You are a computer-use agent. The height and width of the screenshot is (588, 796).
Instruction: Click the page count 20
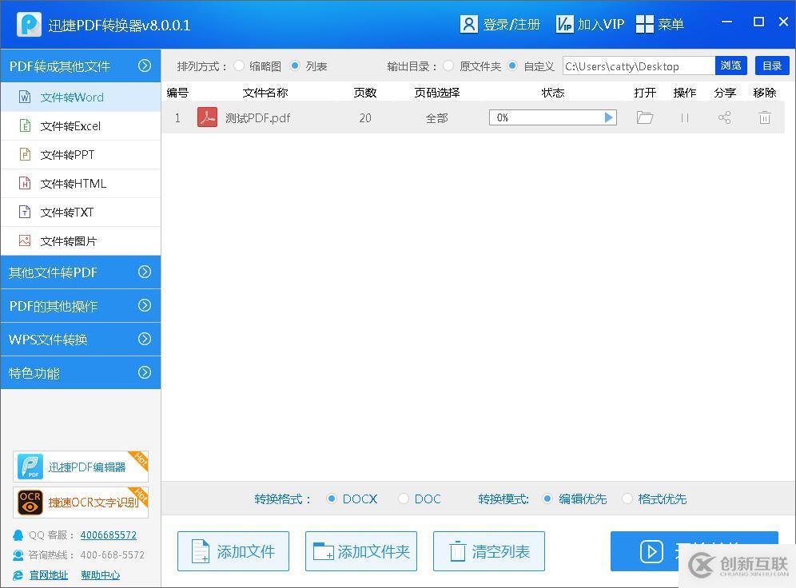click(x=365, y=118)
